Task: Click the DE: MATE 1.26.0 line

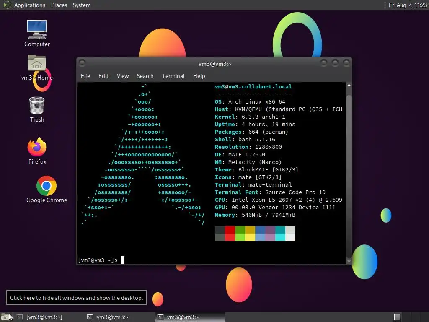Action: tap(240, 154)
